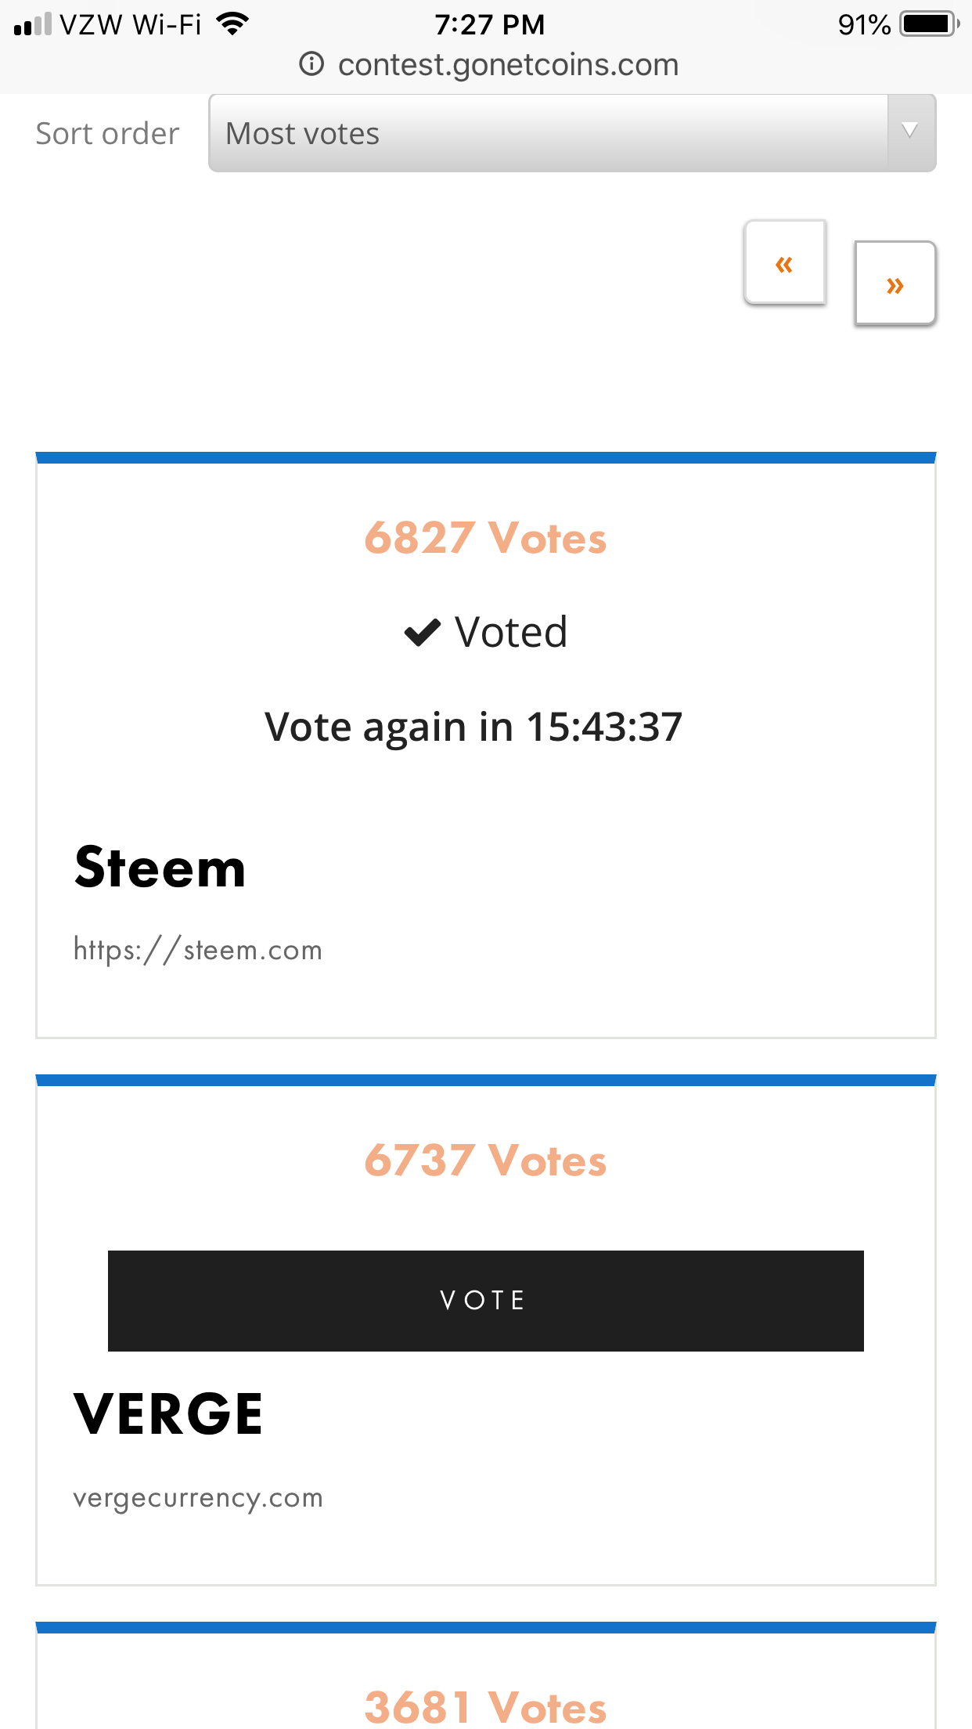The image size is (972, 1729).
Task: Tap the battery status icon
Action: (x=930, y=24)
